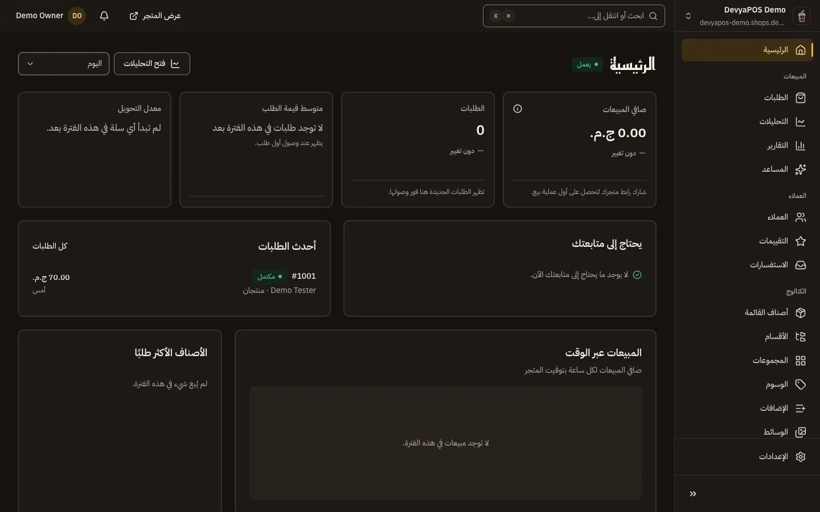Image resolution: width=820 pixels, height=512 pixels.
Task: Open الإعدادات in the sidebar
Action: point(747,457)
